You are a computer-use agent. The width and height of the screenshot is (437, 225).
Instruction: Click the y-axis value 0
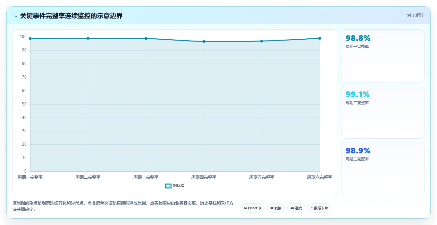[x=26, y=171]
